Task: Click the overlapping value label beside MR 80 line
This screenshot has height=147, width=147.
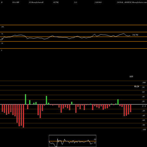Action: click(x=137, y=86)
